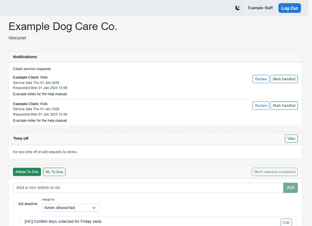This screenshot has height=226, width=312.
Task: Mark the second walk request as handled
Action: pyautogui.click(x=284, y=105)
